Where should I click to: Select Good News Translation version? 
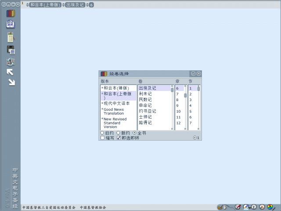click(x=118, y=111)
